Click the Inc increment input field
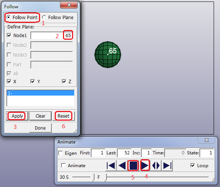The image size is (220, 187). (147, 153)
